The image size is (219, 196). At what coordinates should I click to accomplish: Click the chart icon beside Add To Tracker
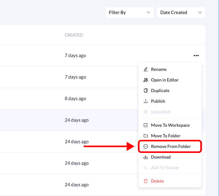146,168
